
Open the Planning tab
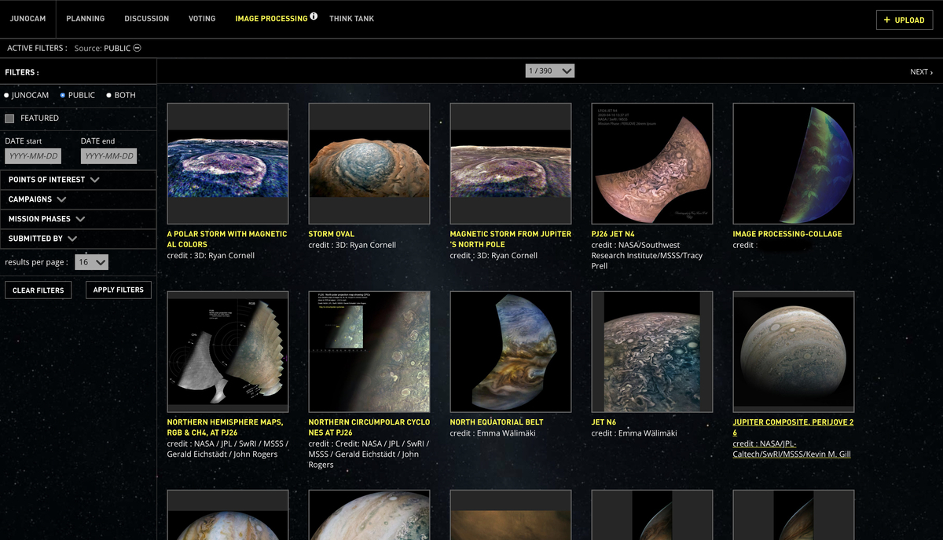point(86,18)
